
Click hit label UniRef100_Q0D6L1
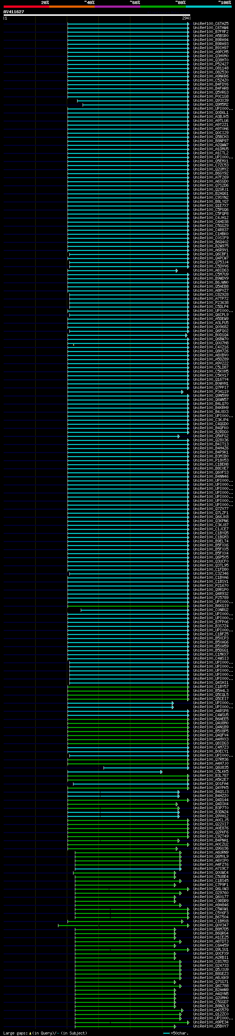211,112
